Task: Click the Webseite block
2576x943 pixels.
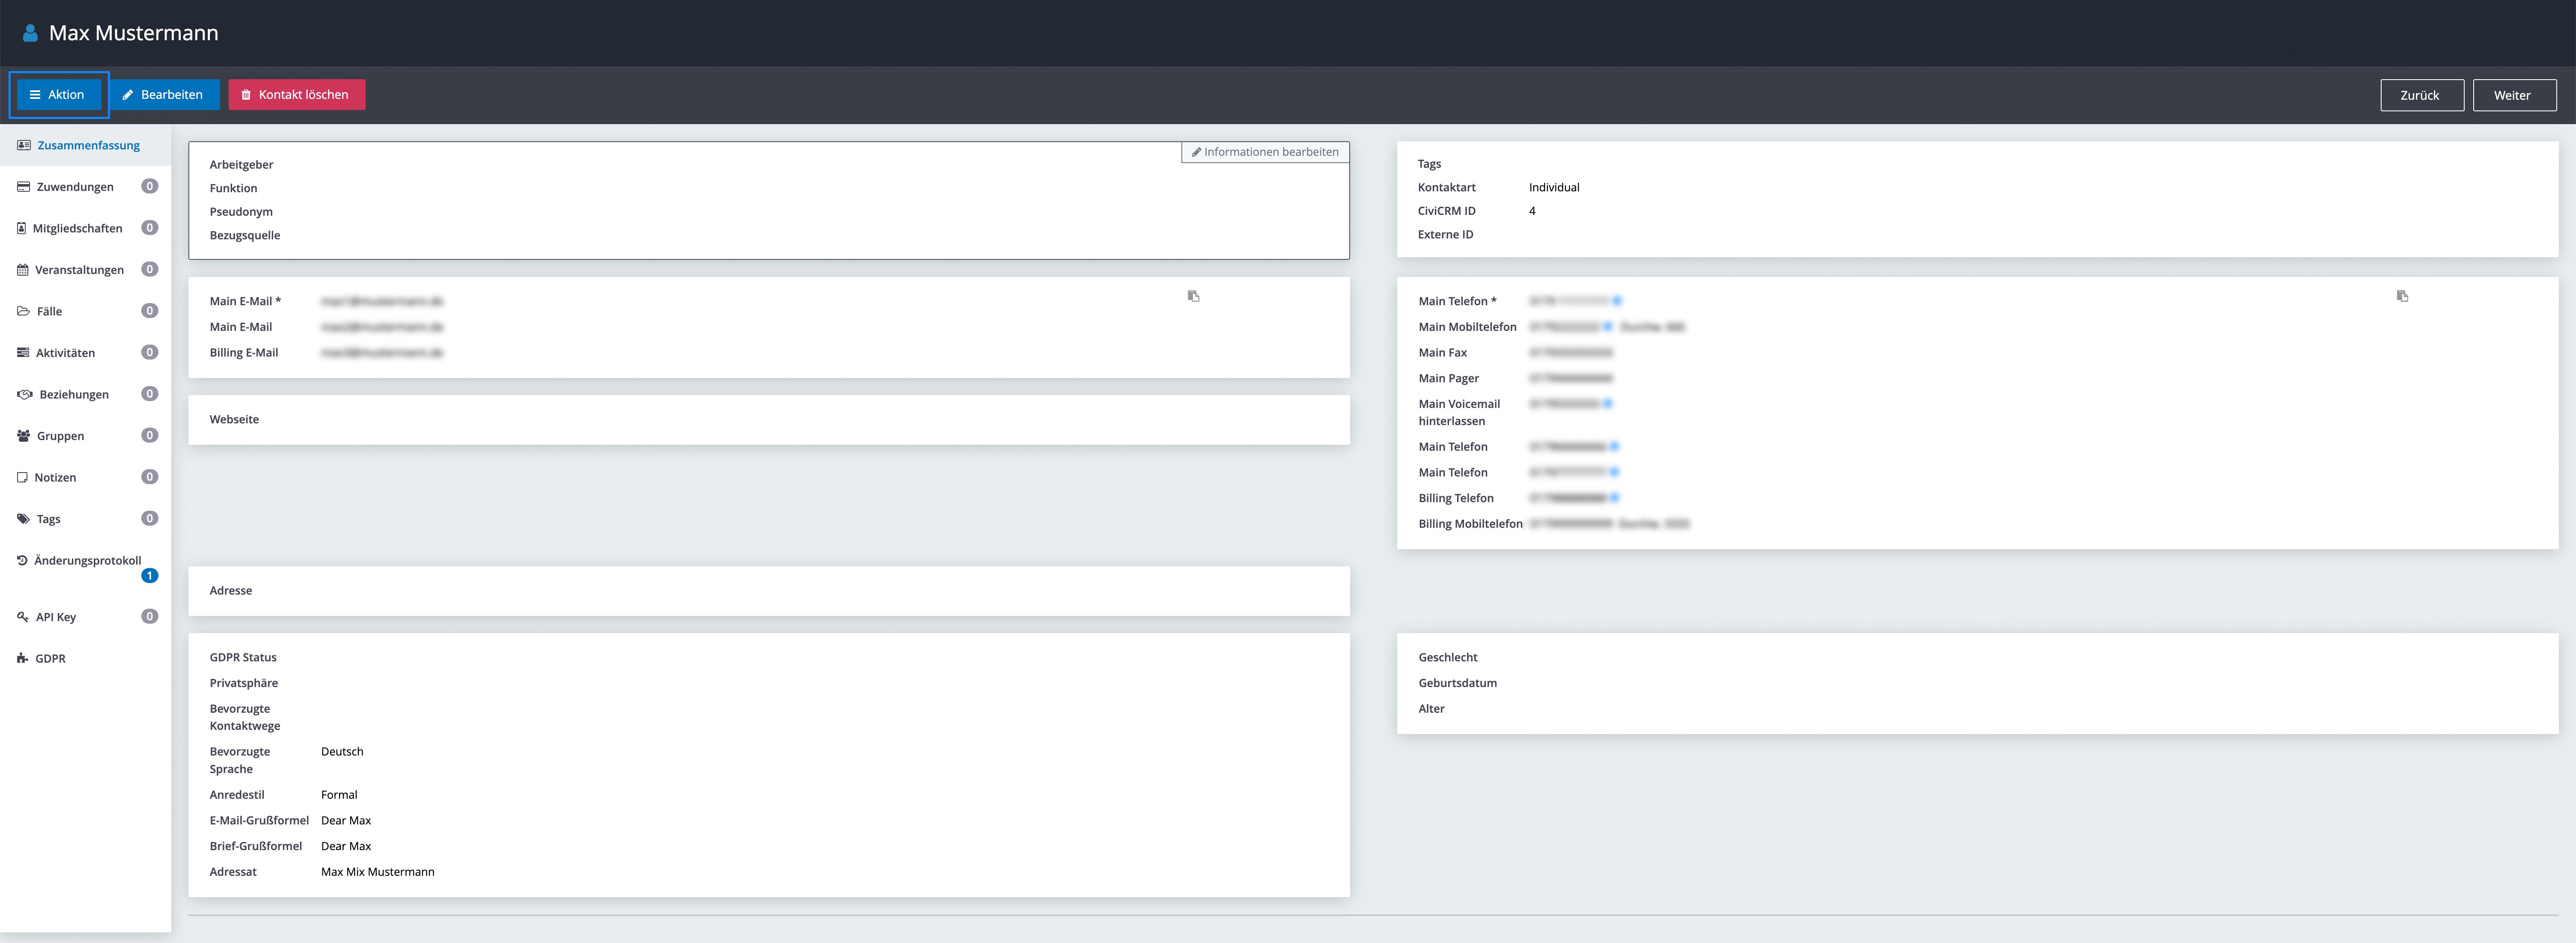Action: (x=769, y=420)
